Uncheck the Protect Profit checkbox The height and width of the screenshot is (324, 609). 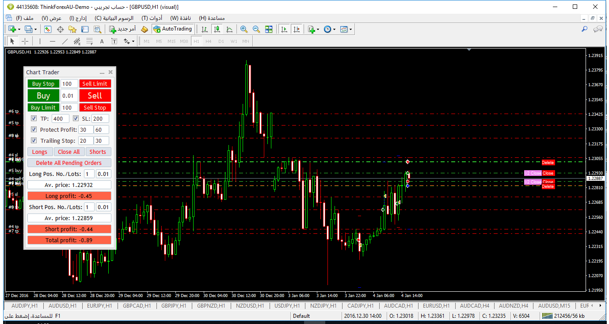click(34, 130)
